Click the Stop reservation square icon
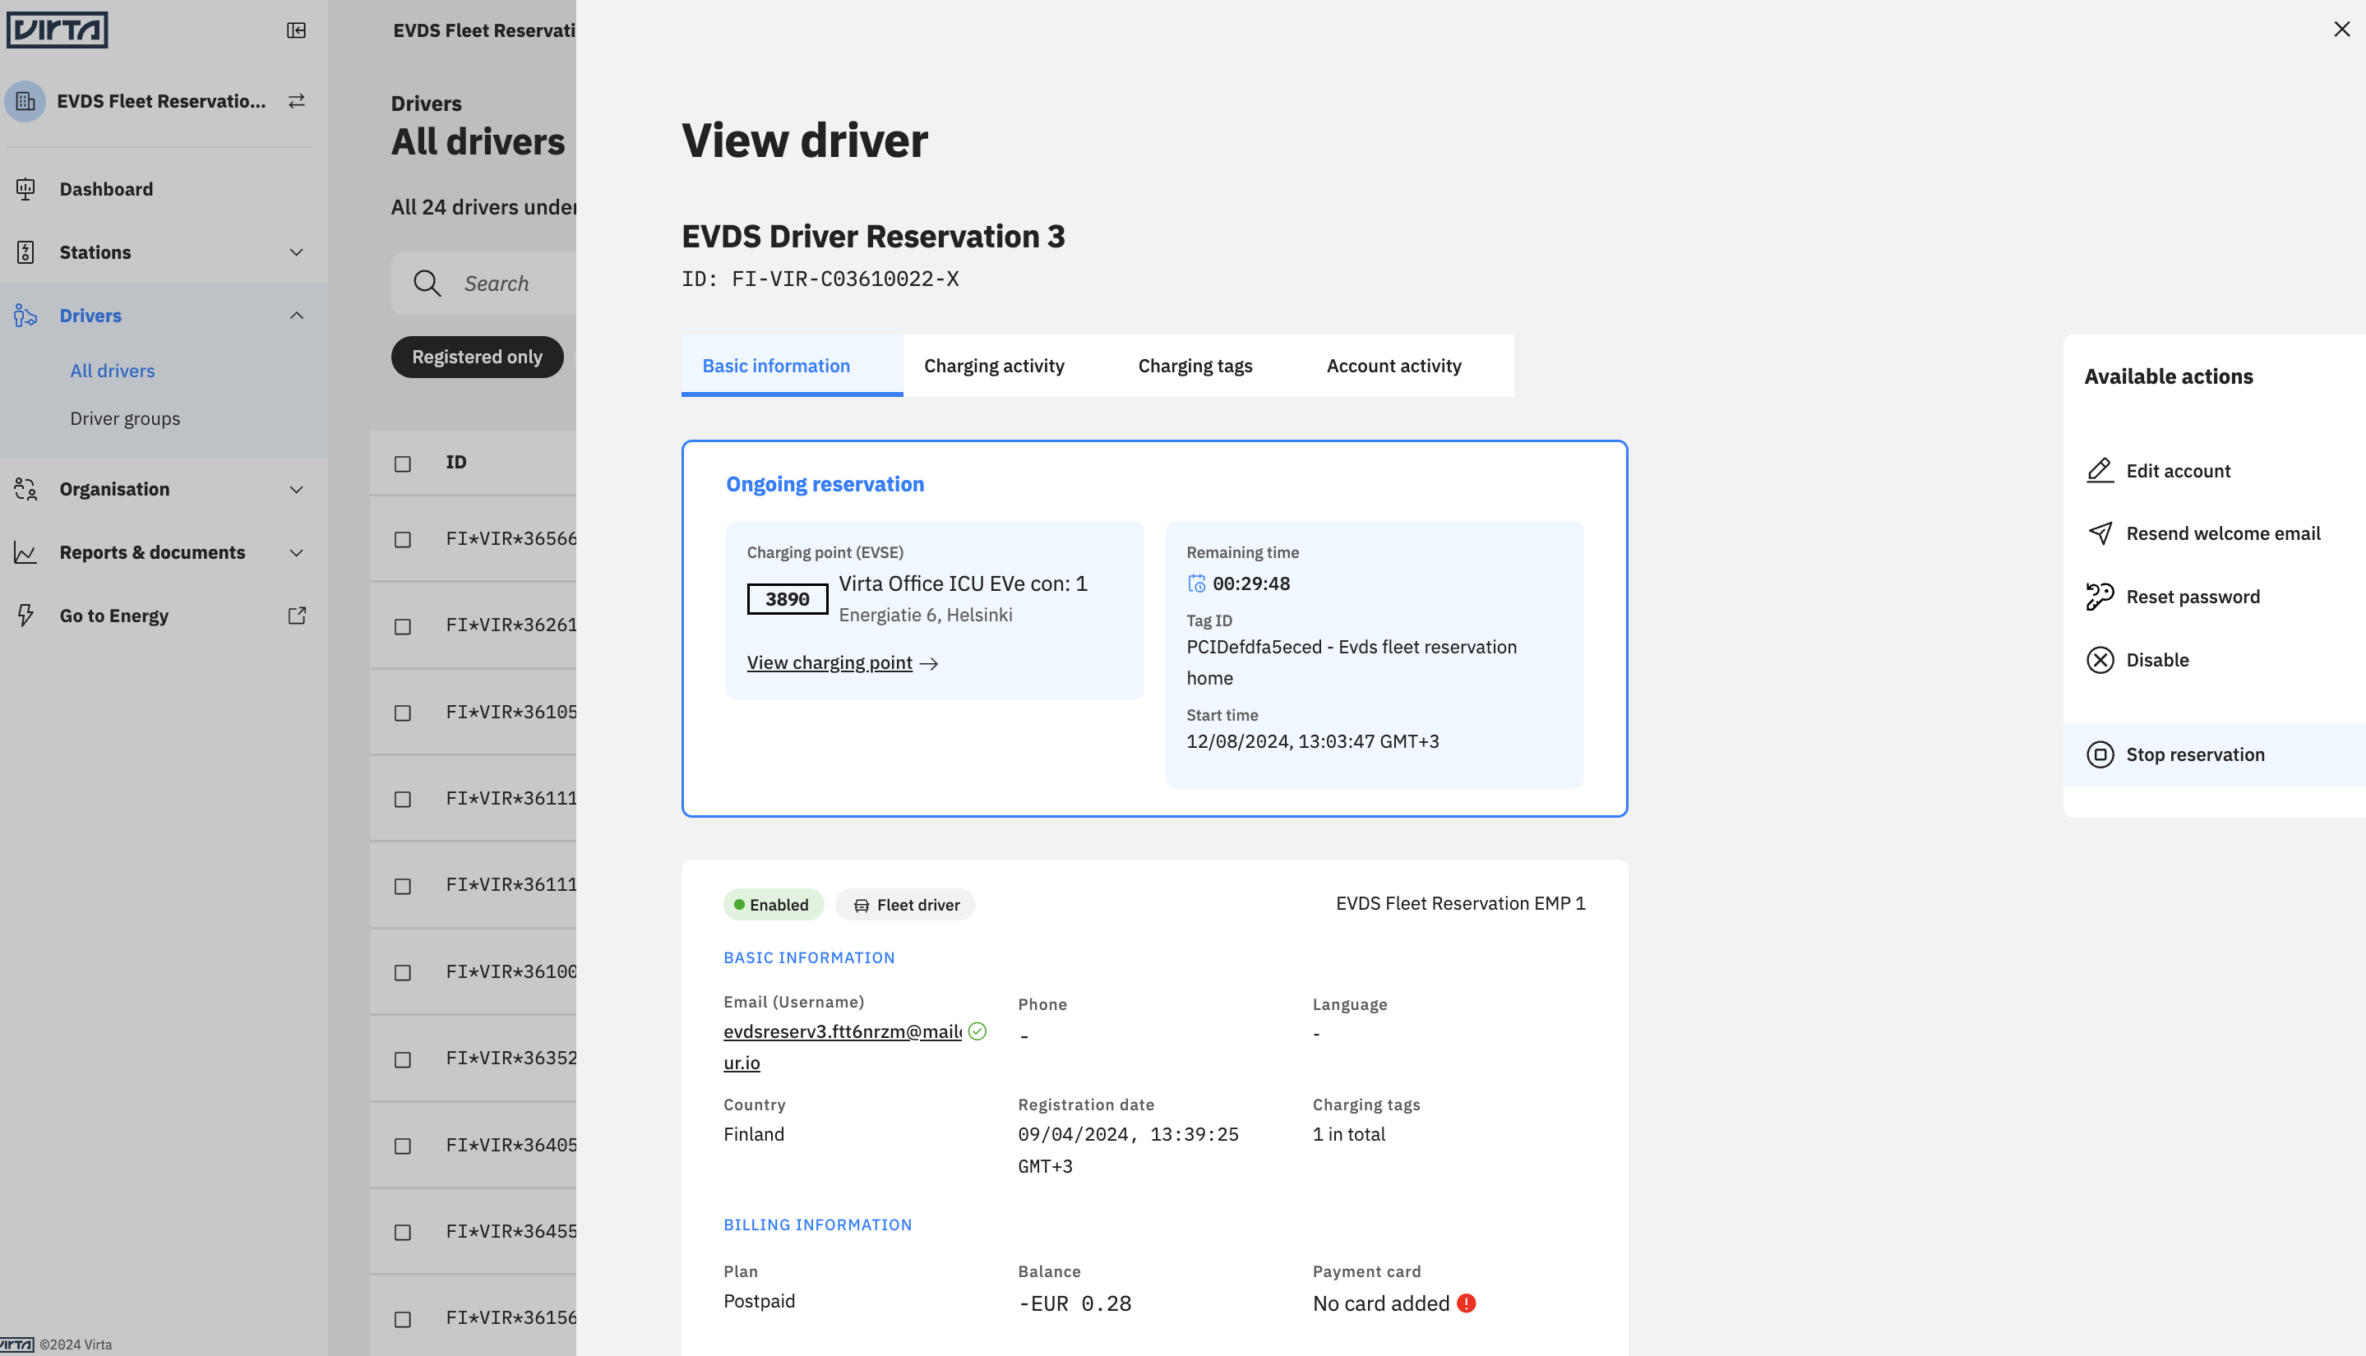This screenshot has height=1356, width=2366. click(x=2100, y=754)
